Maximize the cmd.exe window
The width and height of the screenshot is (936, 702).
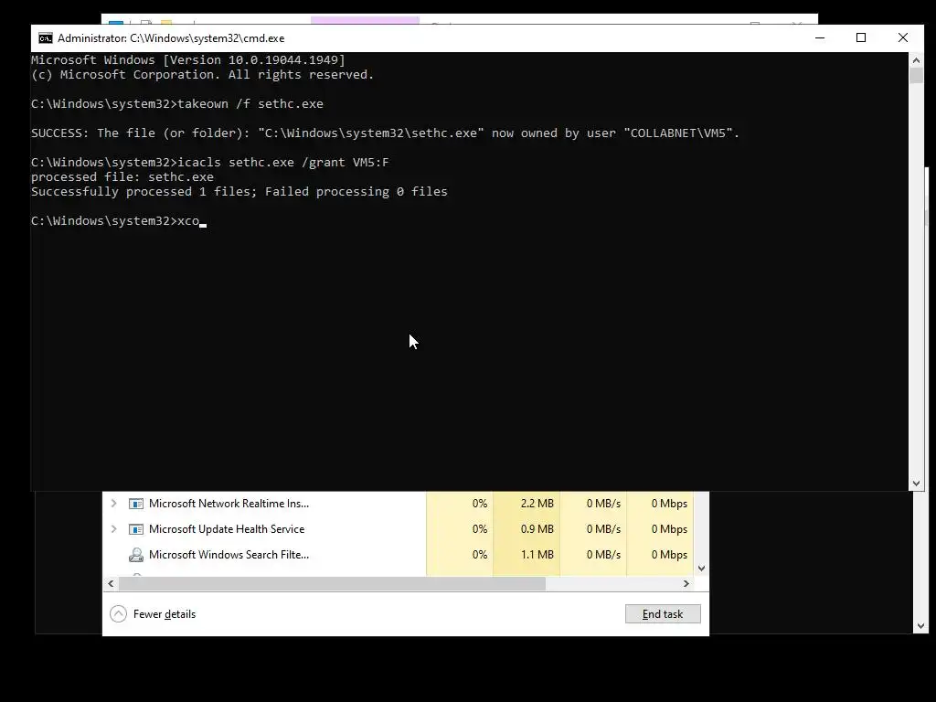point(861,38)
